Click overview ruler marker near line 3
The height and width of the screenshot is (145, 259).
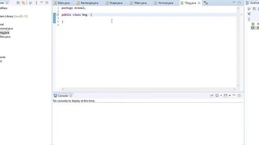(x=241, y=14)
